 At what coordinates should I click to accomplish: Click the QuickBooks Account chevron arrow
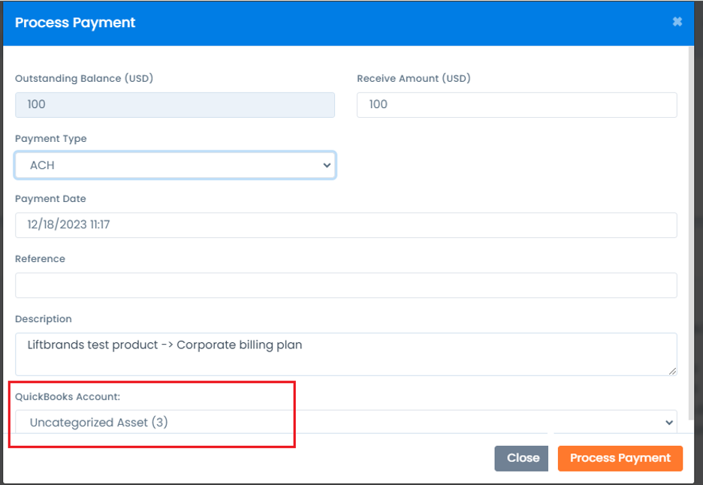[x=669, y=422]
